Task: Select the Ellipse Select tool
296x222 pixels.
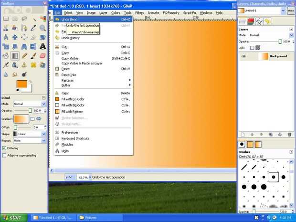Action: (x=15, y=19)
